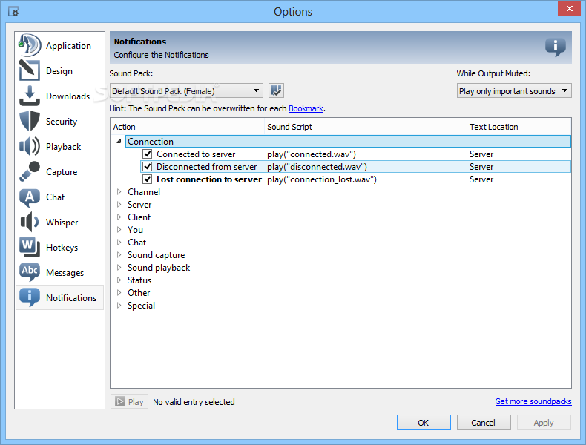
Task: Click the Action column header
Action: (188, 127)
